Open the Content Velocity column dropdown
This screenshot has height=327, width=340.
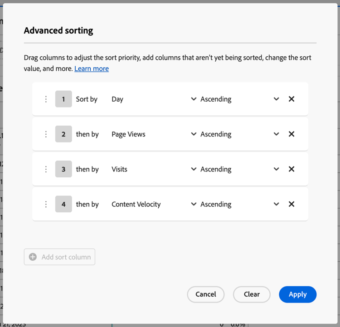point(194,205)
